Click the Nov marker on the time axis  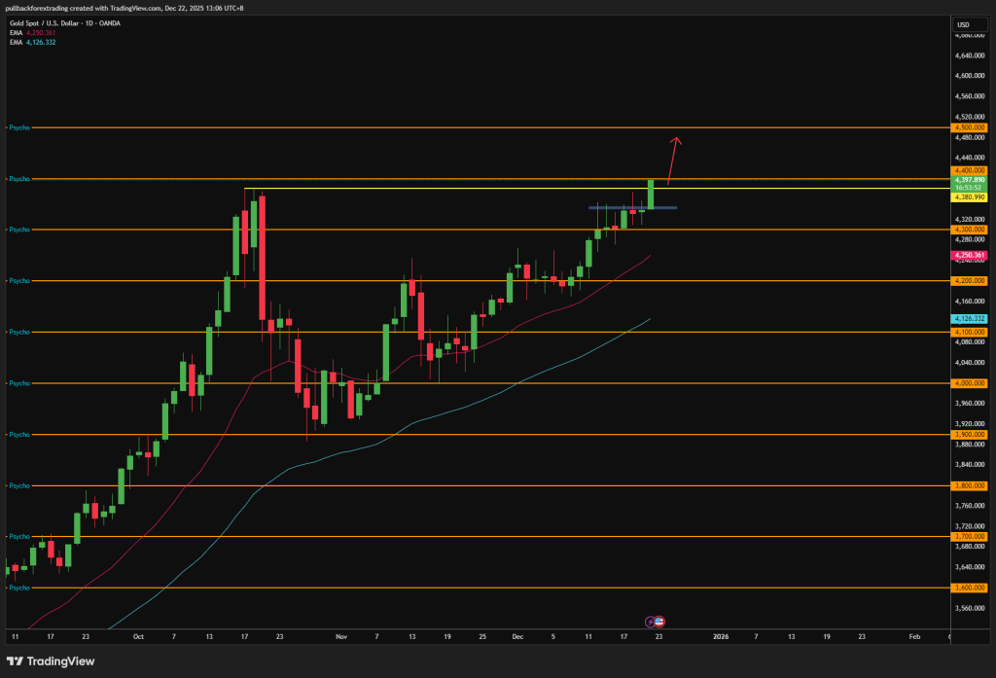point(340,636)
